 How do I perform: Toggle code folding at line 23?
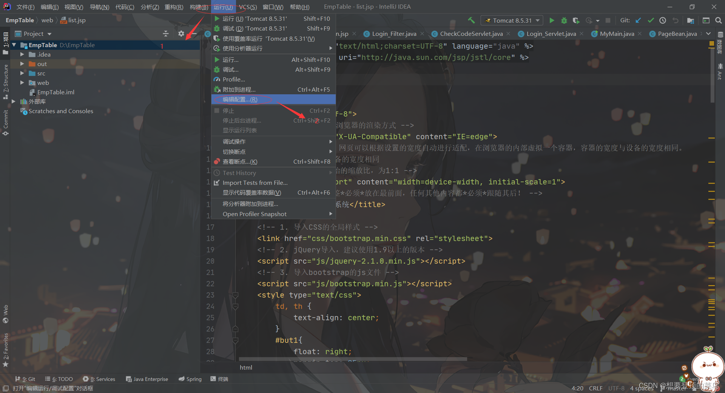click(235, 295)
